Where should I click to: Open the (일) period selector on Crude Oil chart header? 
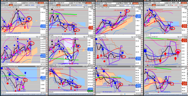tap(85, 7)
